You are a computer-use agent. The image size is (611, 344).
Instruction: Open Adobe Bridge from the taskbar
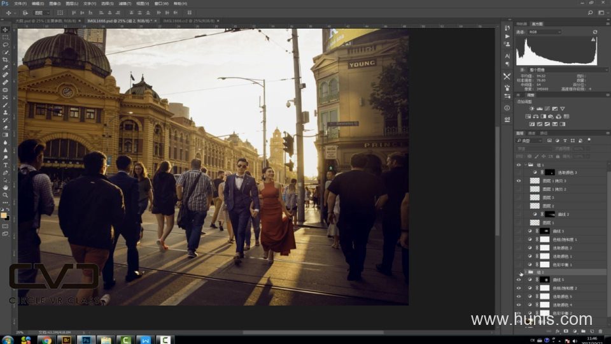pyautogui.click(x=65, y=340)
